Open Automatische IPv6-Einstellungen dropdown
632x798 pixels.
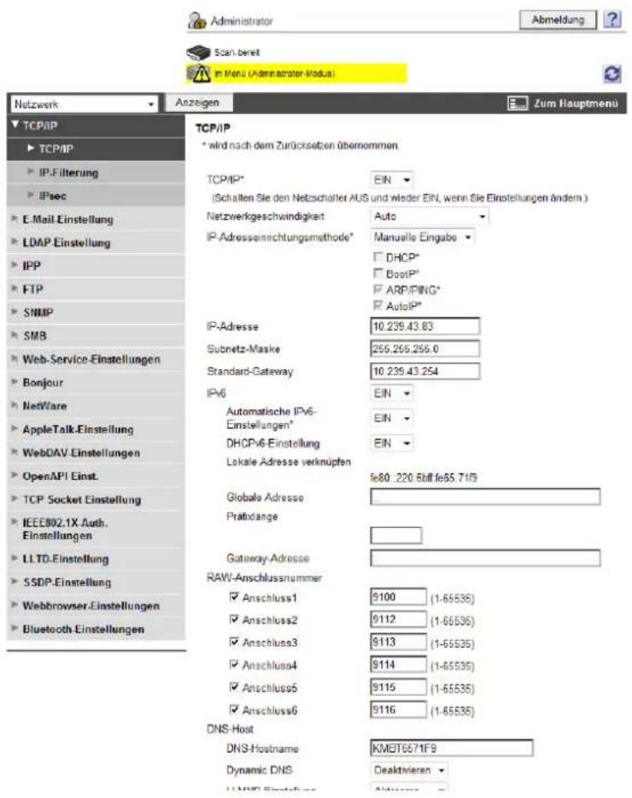(391, 418)
